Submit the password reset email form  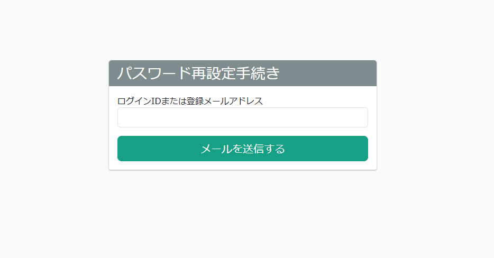coord(243,149)
